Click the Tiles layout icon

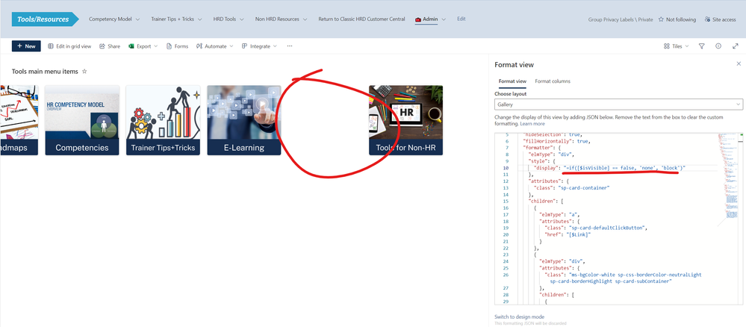667,46
